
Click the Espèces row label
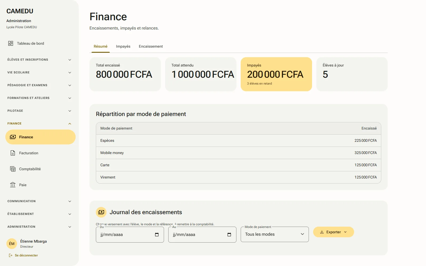coord(107,140)
